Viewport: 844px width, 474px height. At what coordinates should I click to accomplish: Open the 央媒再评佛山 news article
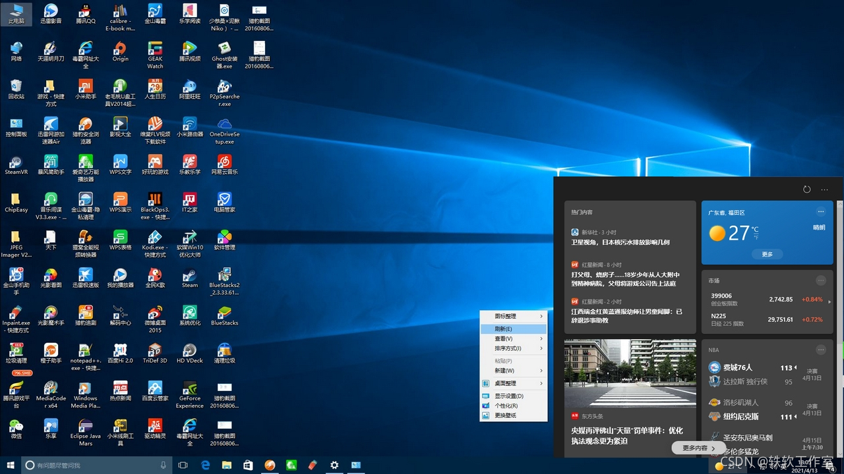click(627, 436)
